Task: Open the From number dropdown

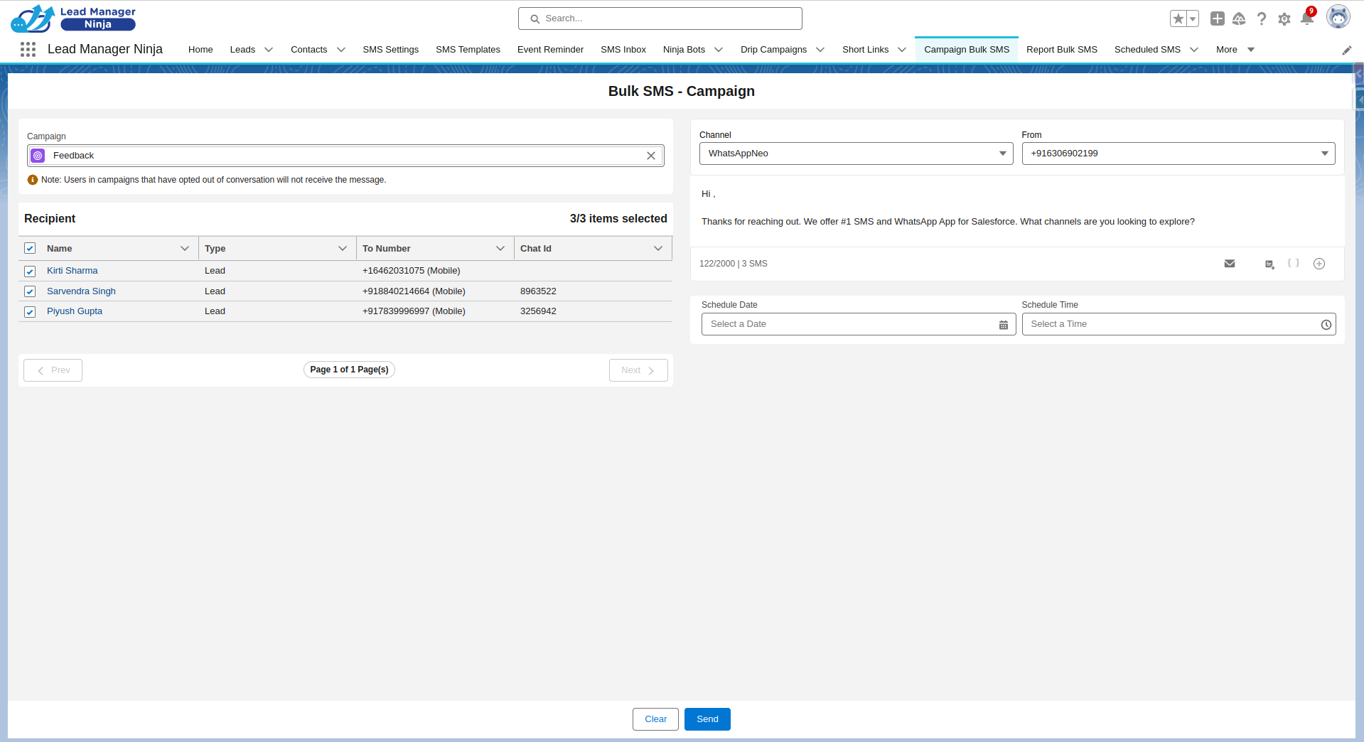Action: click(x=1178, y=154)
